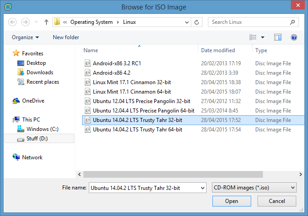Change your view icon button

click(253, 37)
